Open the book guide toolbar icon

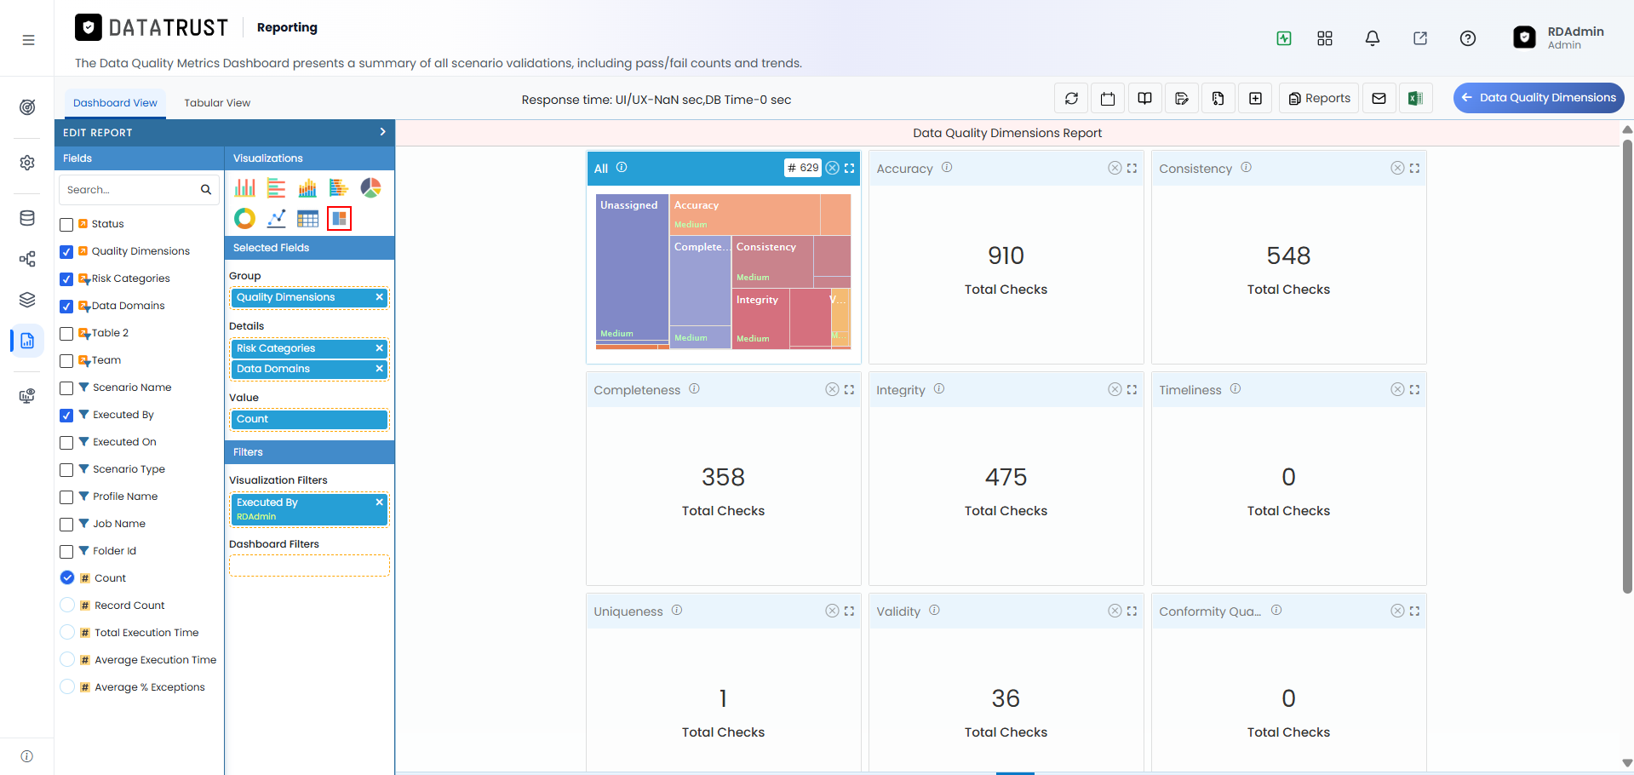(1145, 99)
